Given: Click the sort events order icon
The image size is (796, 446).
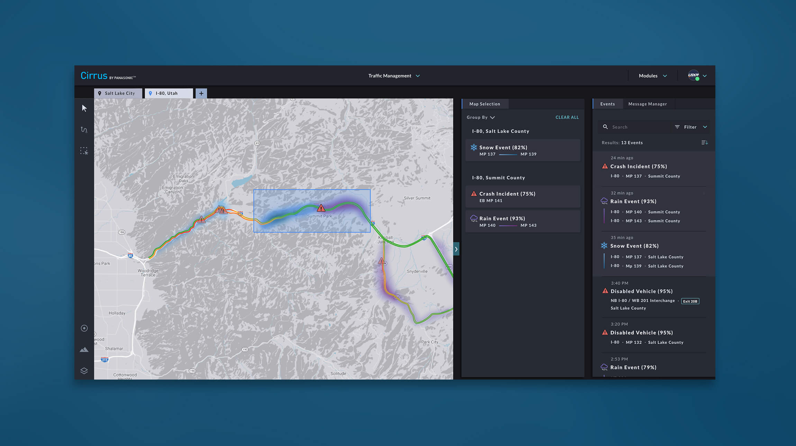Looking at the screenshot, I should [704, 143].
